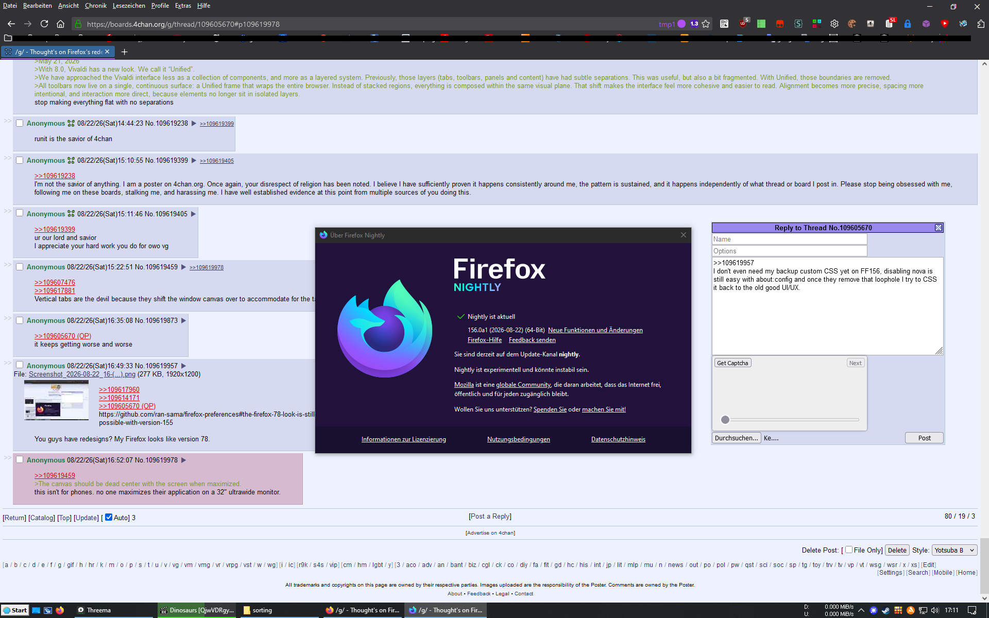The image size is (989, 618).
Task: Enable the File Only checkbox
Action: click(849, 550)
